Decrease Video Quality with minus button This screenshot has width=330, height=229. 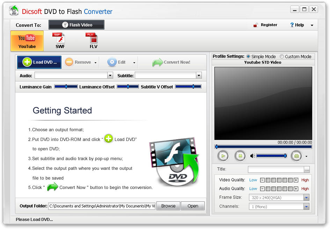tap(262, 180)
